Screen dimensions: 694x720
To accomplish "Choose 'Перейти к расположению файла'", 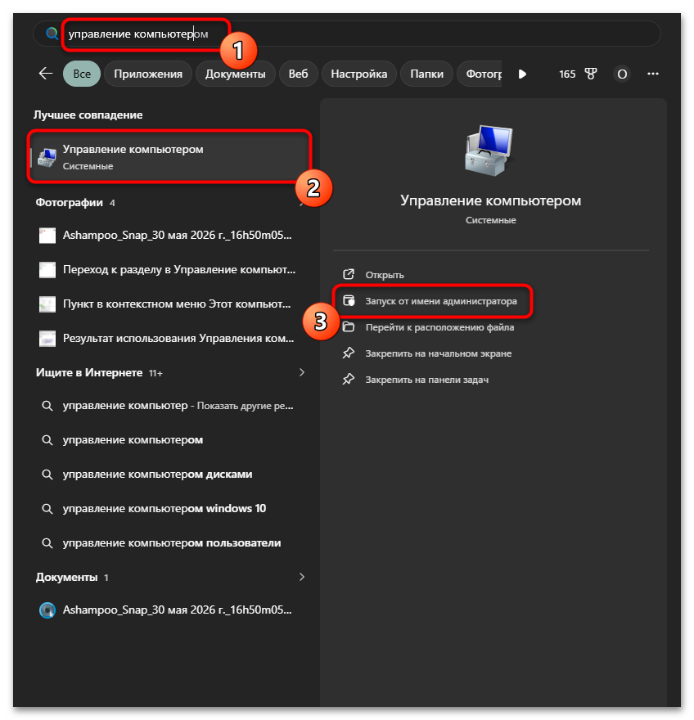I will [x=439, y=327].
